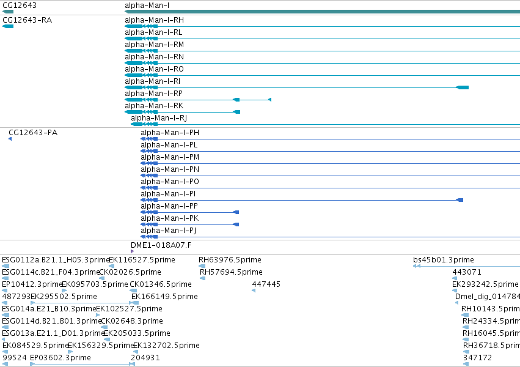Image resolution: width=520 pixels, height=367 pixels.
Task: Select transcript alpha-Man-I-RI
Action: pos(153,81)
